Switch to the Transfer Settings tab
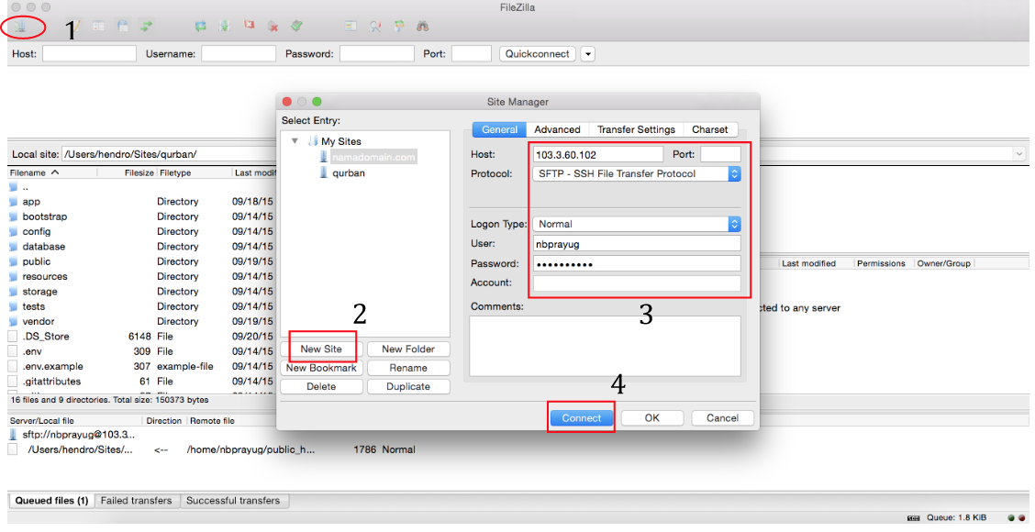 (636, 129)
